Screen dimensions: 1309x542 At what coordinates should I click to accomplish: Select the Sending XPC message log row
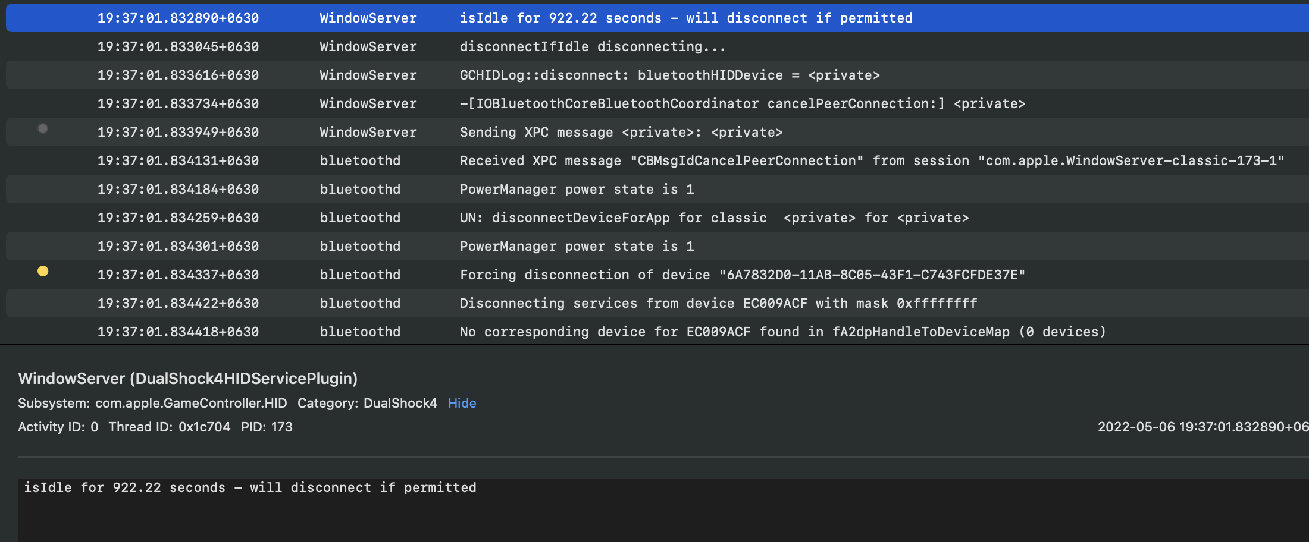click(x=621, y=133)
